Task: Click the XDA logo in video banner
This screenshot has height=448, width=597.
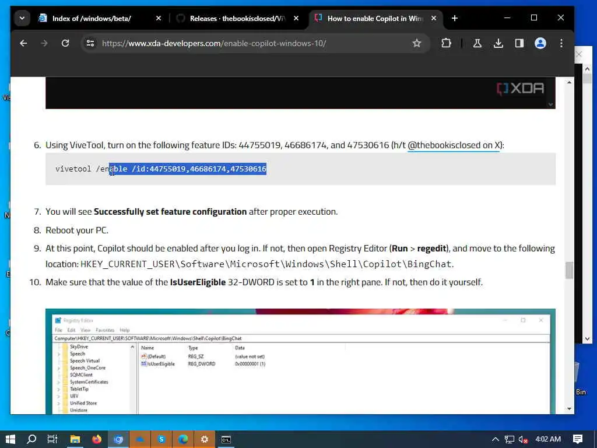Action: 521,89
